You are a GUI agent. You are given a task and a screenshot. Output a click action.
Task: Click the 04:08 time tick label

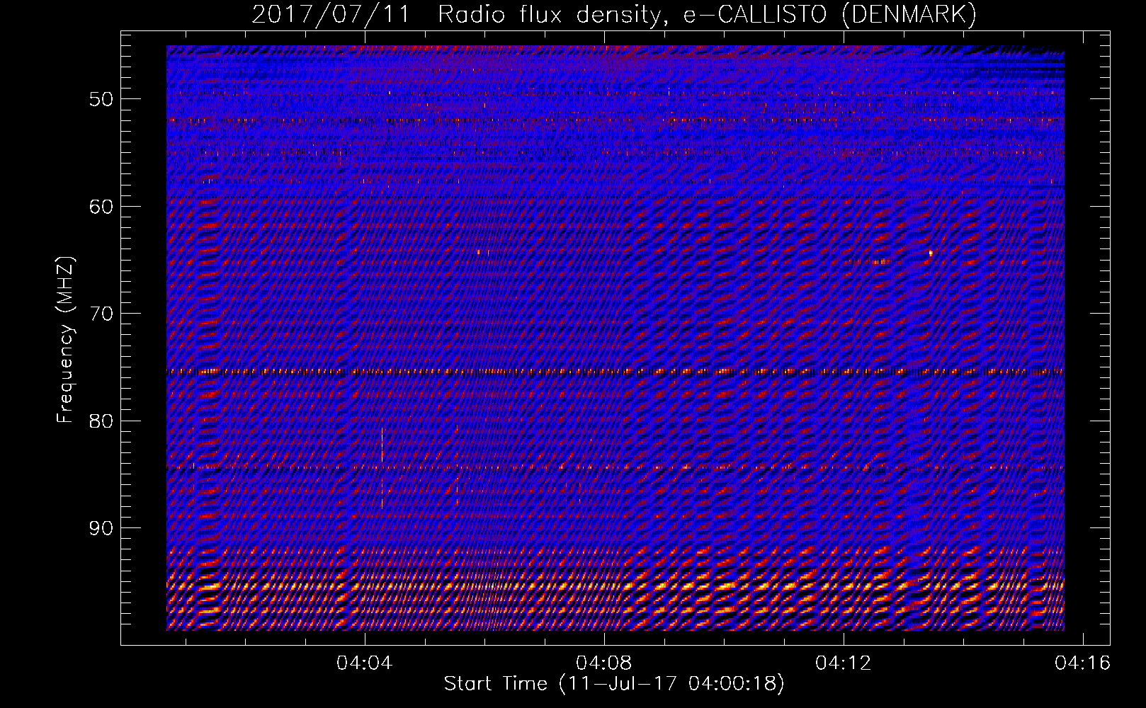pos(604,663)
